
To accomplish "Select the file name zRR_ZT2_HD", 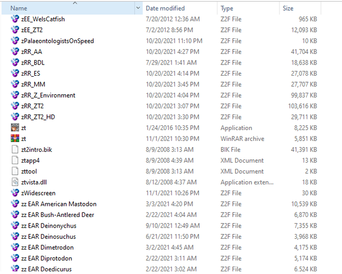I will tap(38, 117).
